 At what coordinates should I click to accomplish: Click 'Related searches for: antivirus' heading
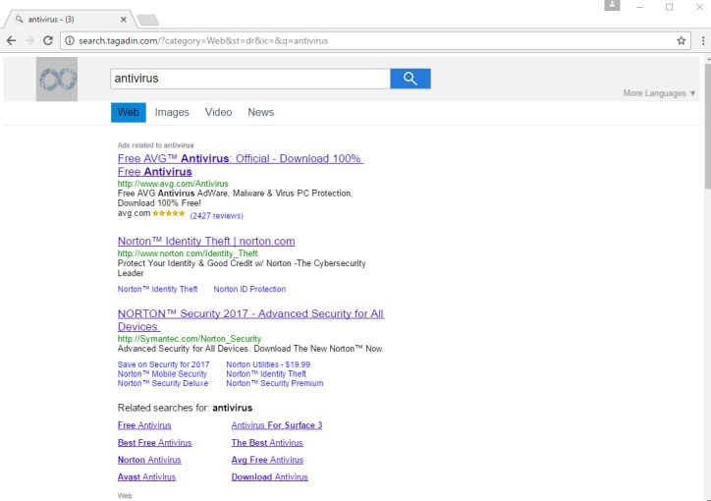(x=185, y=408)
